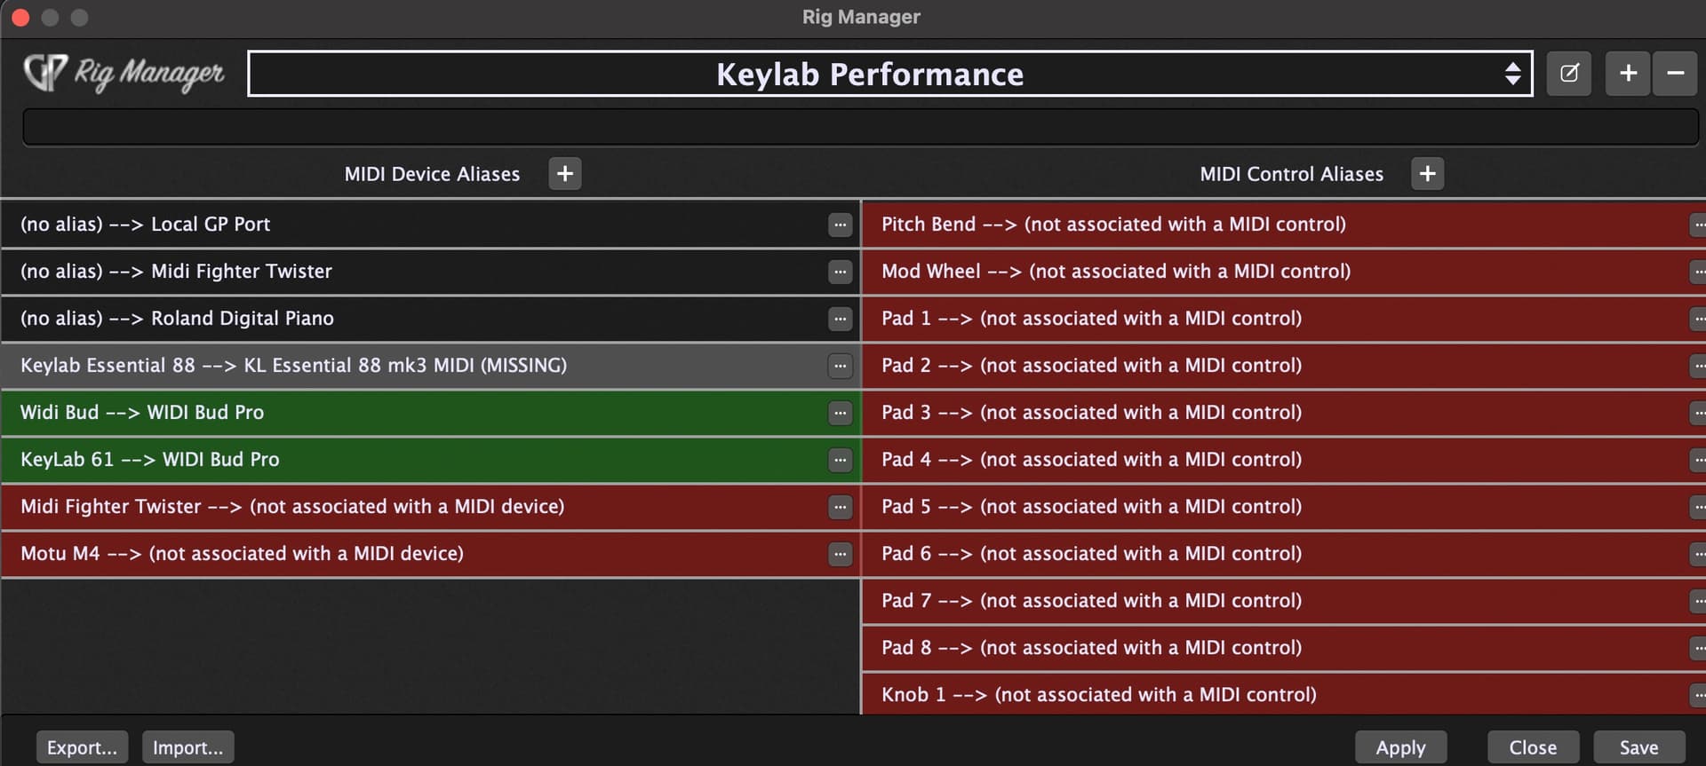Apply the rig changes
1706x766 pixels.
point(1400,747)
